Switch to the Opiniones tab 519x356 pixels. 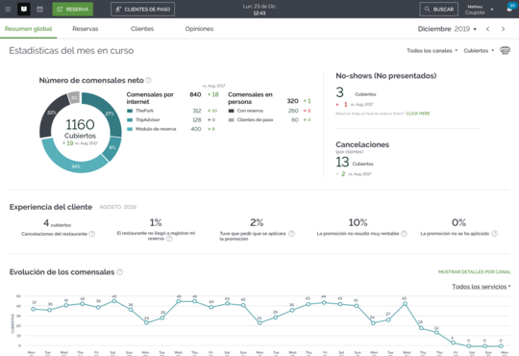(x=199, y=29)
